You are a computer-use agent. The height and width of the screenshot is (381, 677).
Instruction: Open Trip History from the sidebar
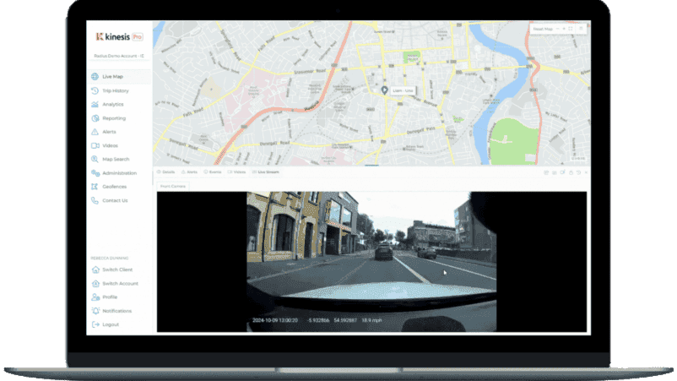pos(115,90)
